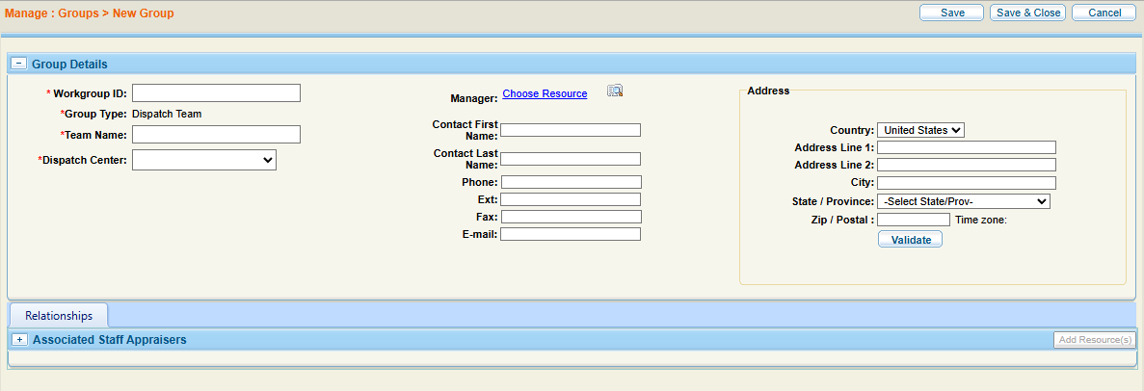
Task: Open the State / Province dropdown
Action: (x=963, y=201)
